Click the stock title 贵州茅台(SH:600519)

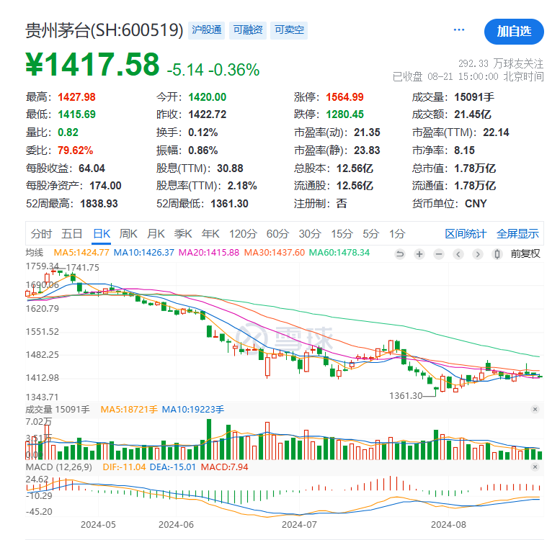point(104,30)
